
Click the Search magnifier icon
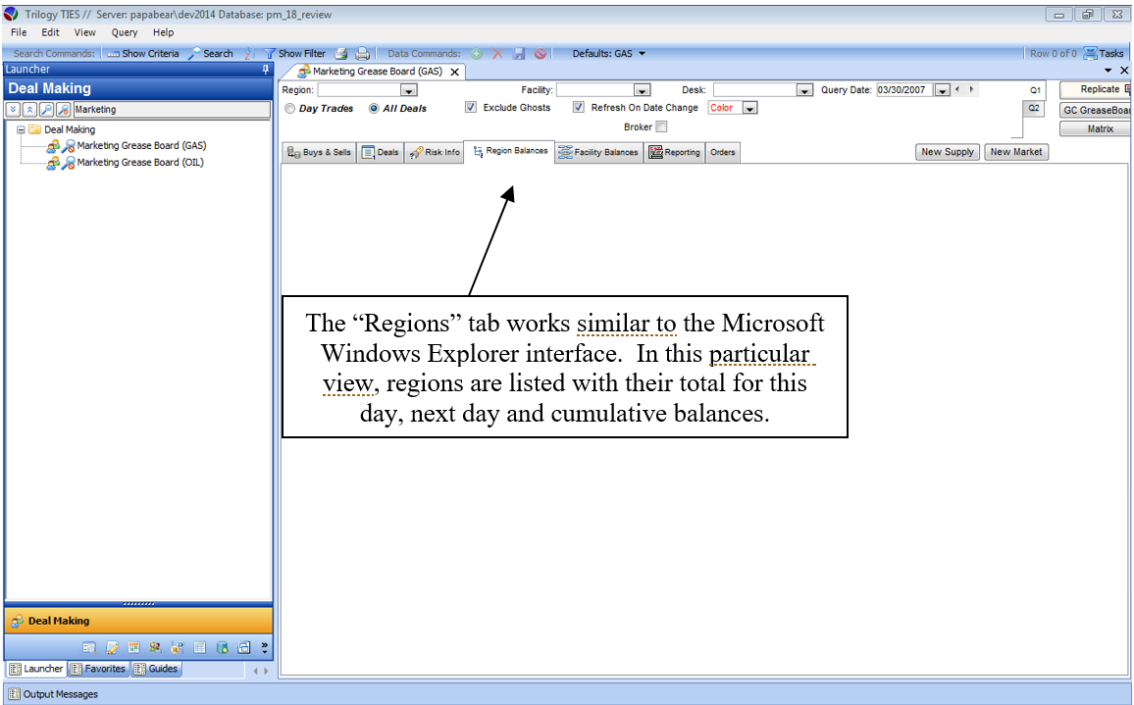tap(194, 54)
